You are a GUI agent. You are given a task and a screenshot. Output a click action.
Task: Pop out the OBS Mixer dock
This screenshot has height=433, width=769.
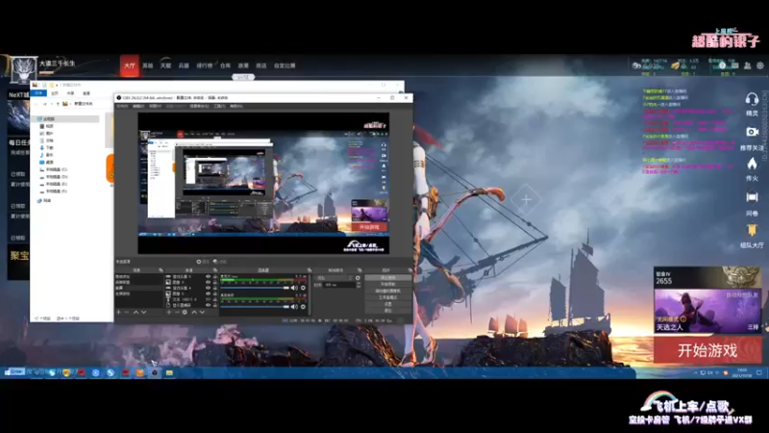tap(309, 270)
